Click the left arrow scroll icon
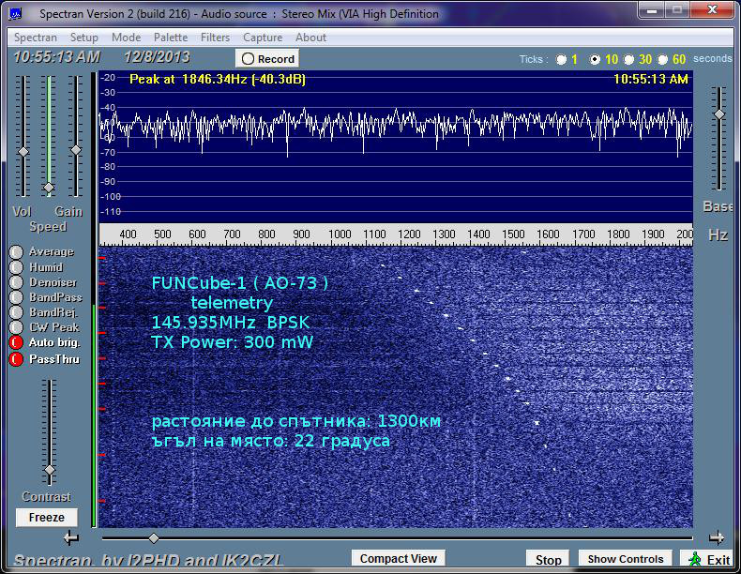This screenshot has width=741, height=574. [x=70, y=538]
